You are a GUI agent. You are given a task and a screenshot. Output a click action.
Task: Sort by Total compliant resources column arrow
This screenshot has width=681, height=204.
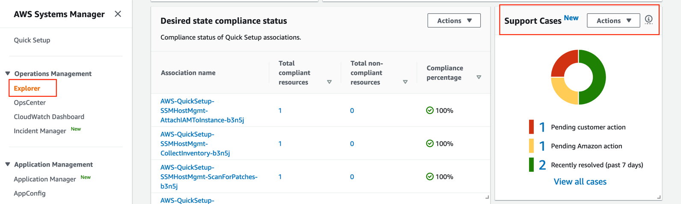pos(329,82)
